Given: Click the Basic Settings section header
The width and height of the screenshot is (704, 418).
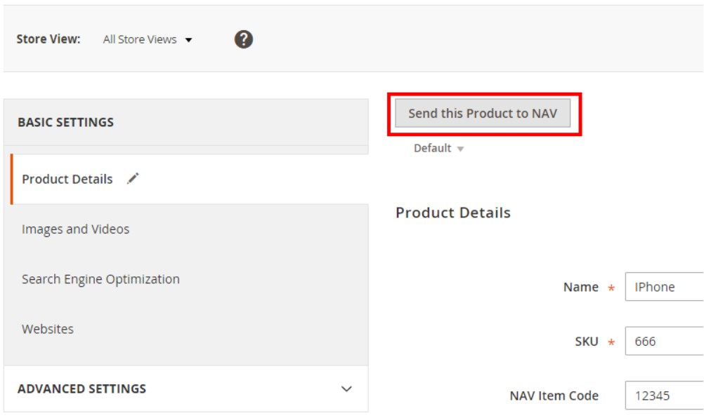Looking at the screenshot, I should (x=65, y=122).
